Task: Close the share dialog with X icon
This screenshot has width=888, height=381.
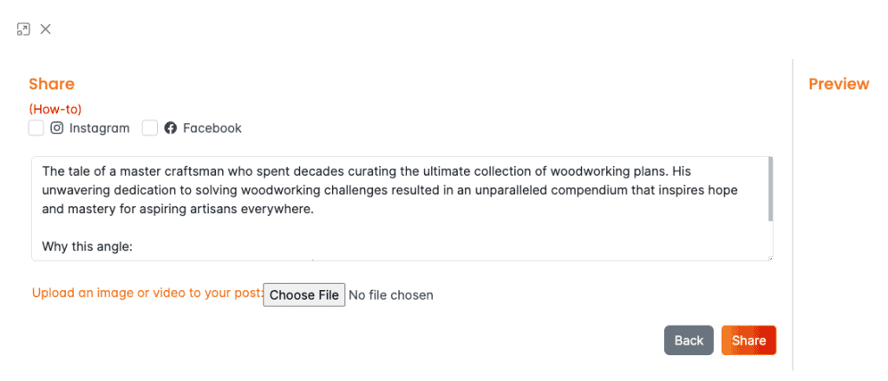Action: coord(46,29)
